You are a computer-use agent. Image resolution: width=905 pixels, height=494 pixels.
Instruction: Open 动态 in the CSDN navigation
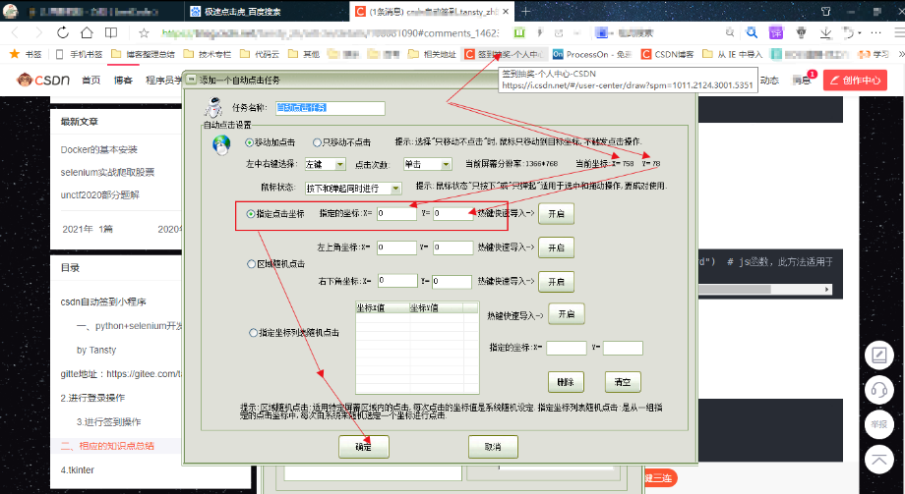point(769,81)
